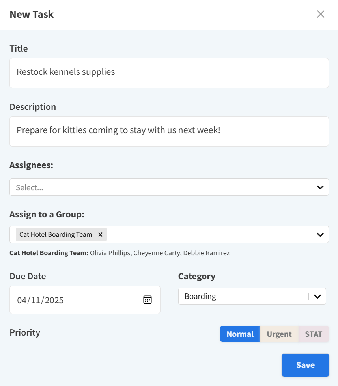Screen dimensions: 338x386
Task: Select the Urgent priority option
Action: pyautogui.click(x=279, y=334)
